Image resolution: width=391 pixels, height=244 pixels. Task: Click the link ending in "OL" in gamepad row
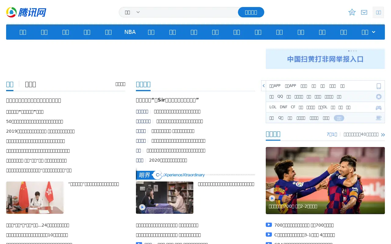coord(323,107)
